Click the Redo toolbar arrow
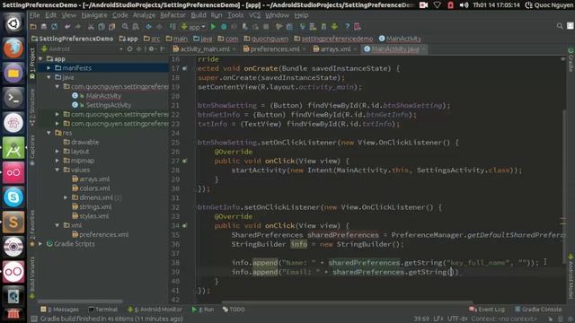This screenshot has height=323, width=575. click(x=78, y=26)
